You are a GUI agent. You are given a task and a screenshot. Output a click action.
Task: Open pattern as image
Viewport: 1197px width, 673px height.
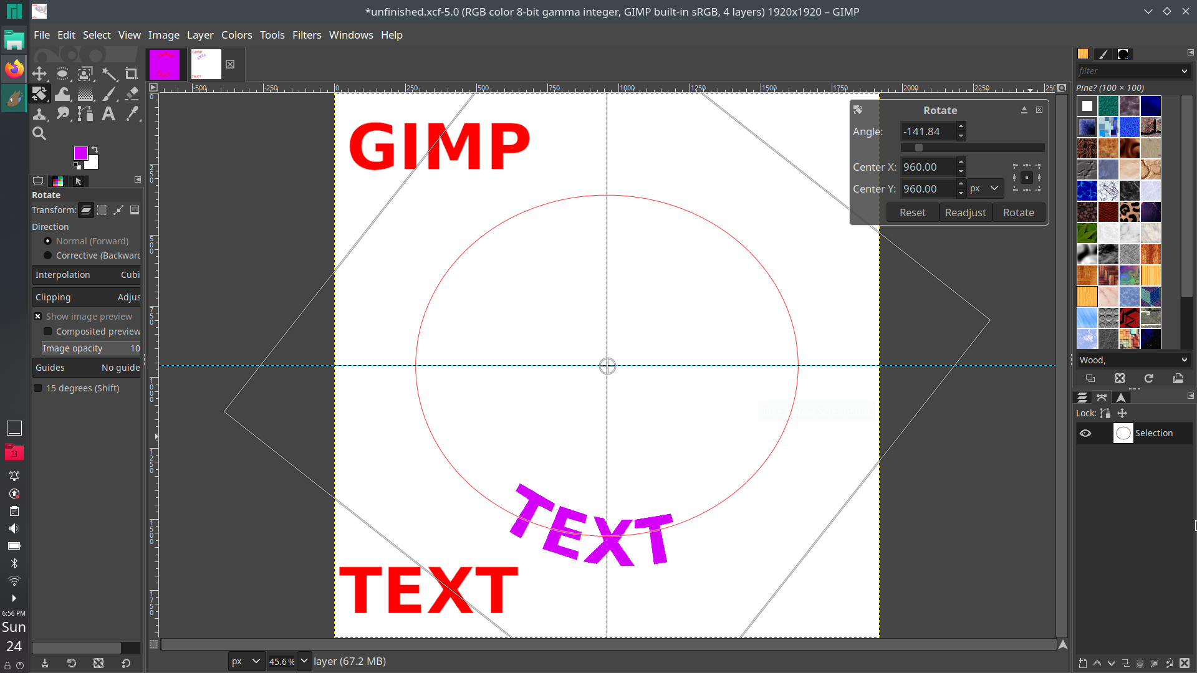click(x=1178, y=378)
